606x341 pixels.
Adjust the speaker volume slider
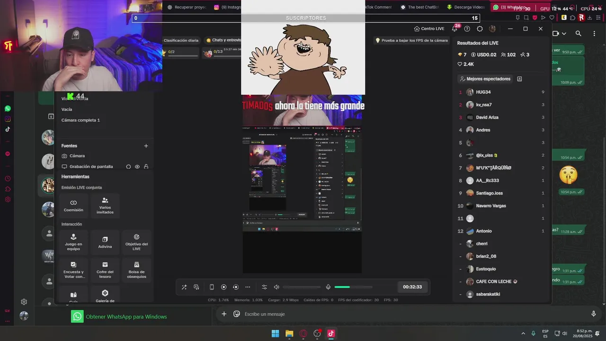[x=302, y=287]
